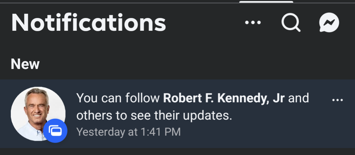Click the 'Notifications' page heading
The height and width of the screenshot is (155, 355).
point(89,23)
